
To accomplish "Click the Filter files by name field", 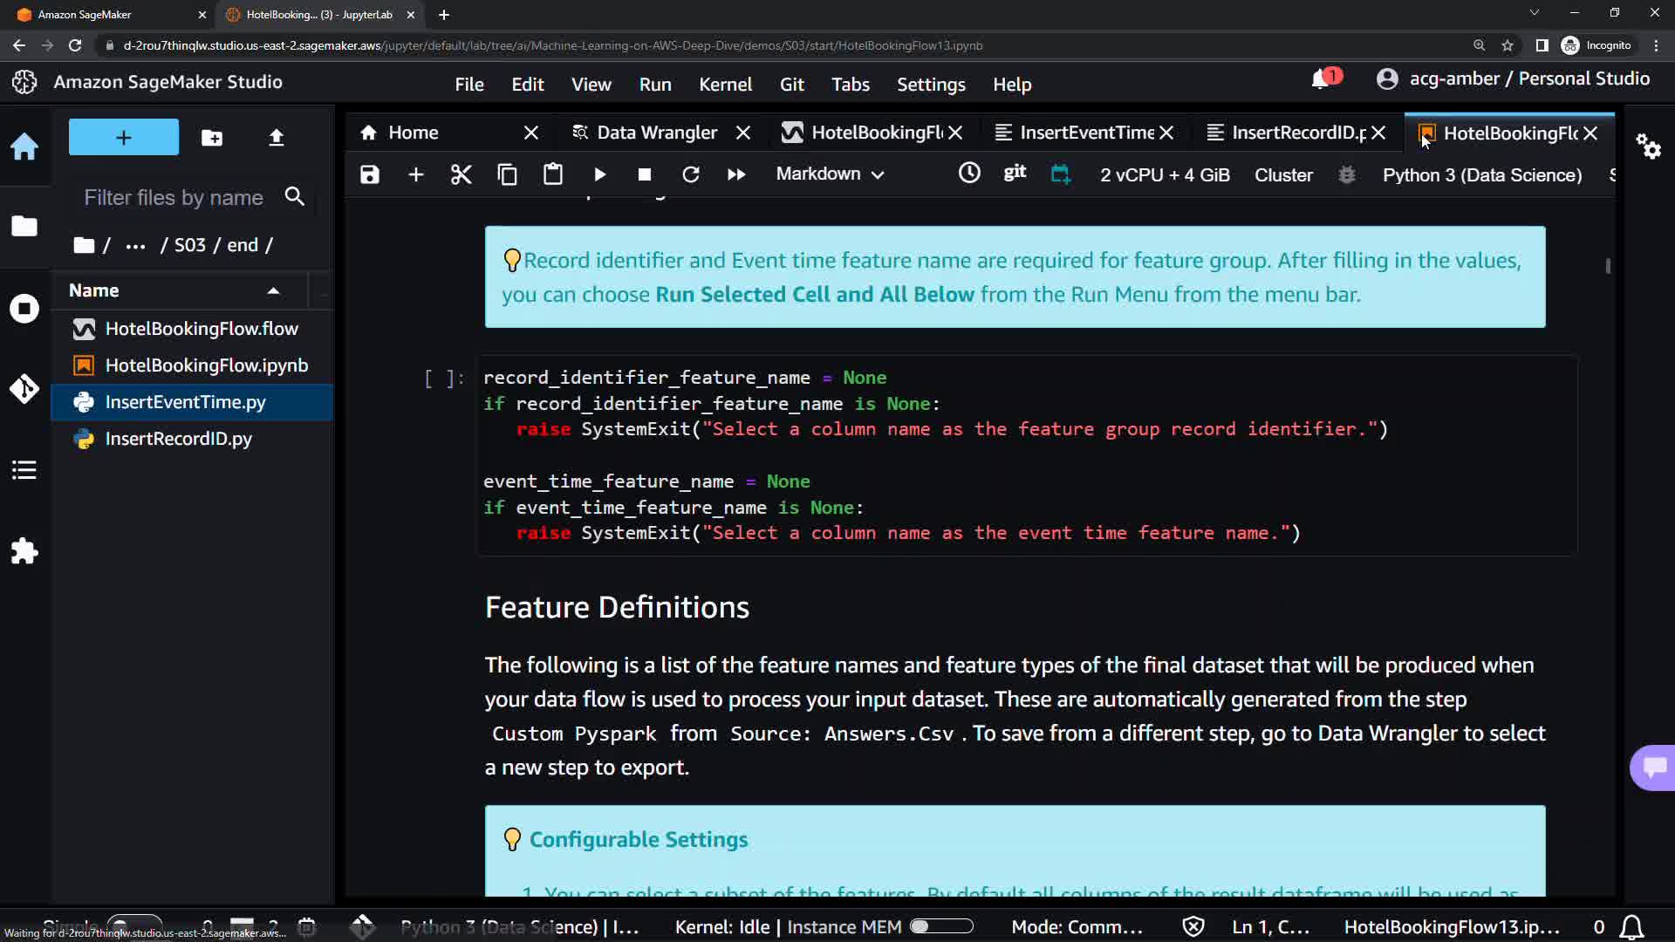I will (x=174, y=198).
